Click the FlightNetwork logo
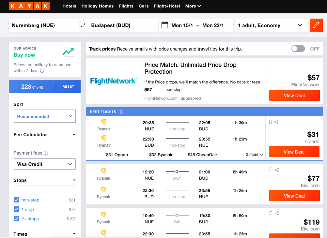 pyautogui.click(x=114, y=81)
